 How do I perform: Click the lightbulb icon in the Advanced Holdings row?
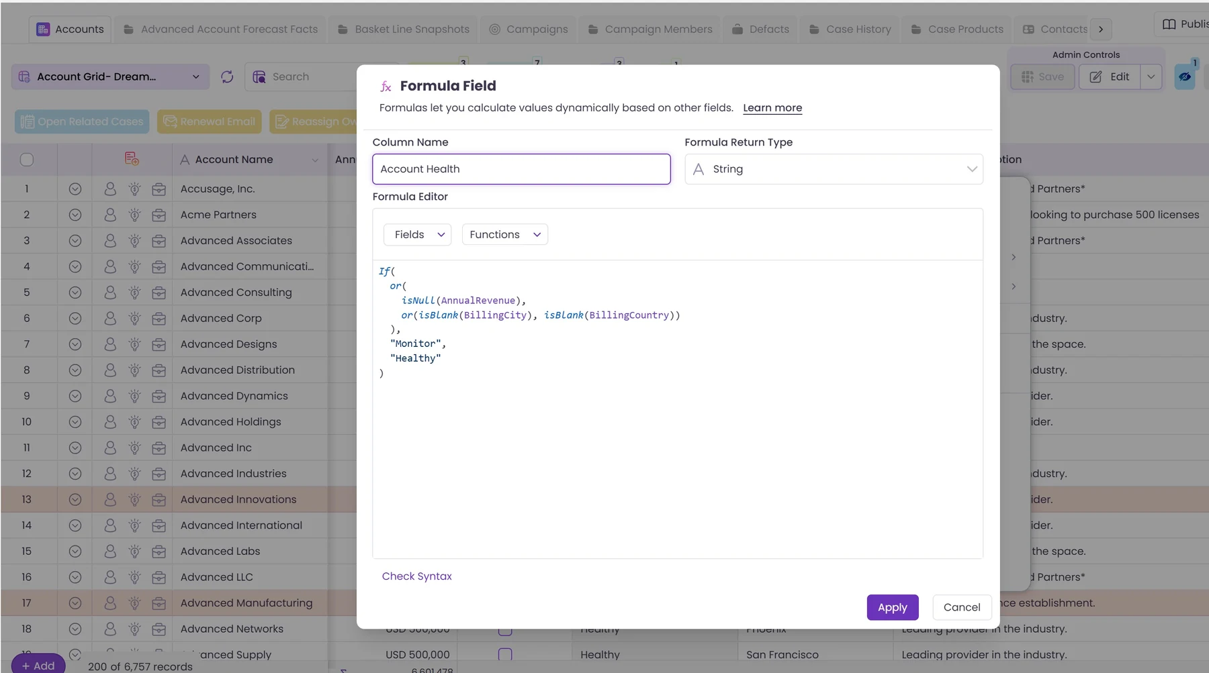(134, 421)
